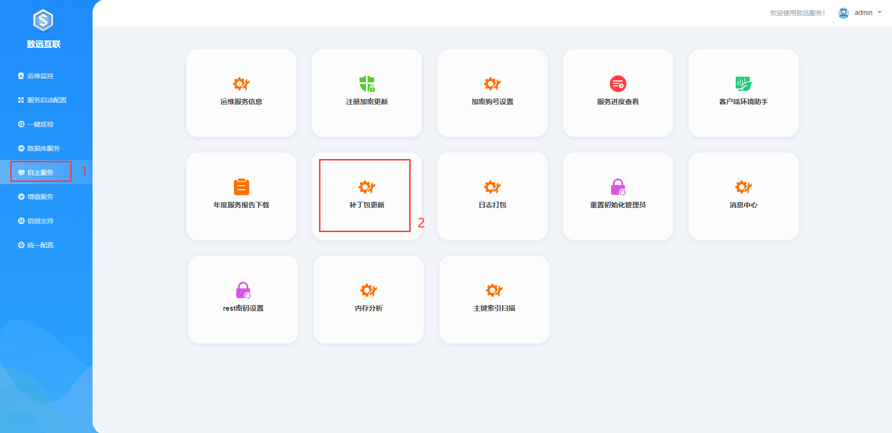The width and height of the screenshot is (892, 433).
Task: Click the admin username text
Action: click(864, 13)
